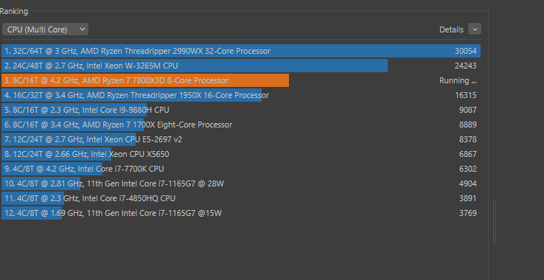Click the 30054 score value

point(466,51)
